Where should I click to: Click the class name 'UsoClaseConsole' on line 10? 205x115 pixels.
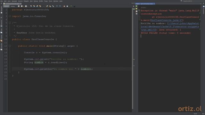click(x=43, y=39)
